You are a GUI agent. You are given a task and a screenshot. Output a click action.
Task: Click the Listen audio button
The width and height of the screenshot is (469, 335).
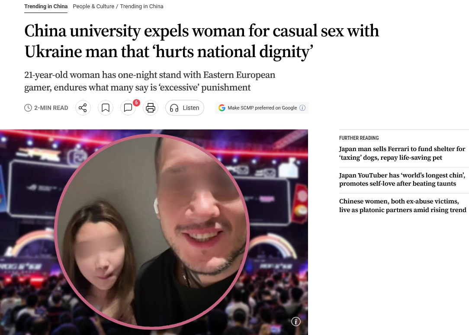pos(185,108)
